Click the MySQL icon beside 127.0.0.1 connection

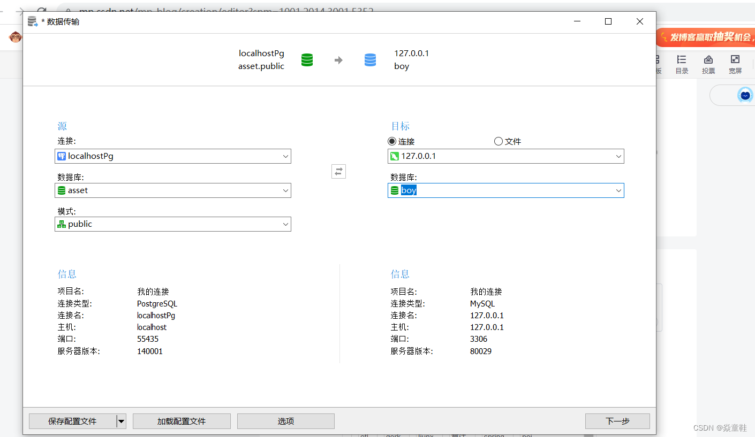pyautogui.click(x=395, y=156)
